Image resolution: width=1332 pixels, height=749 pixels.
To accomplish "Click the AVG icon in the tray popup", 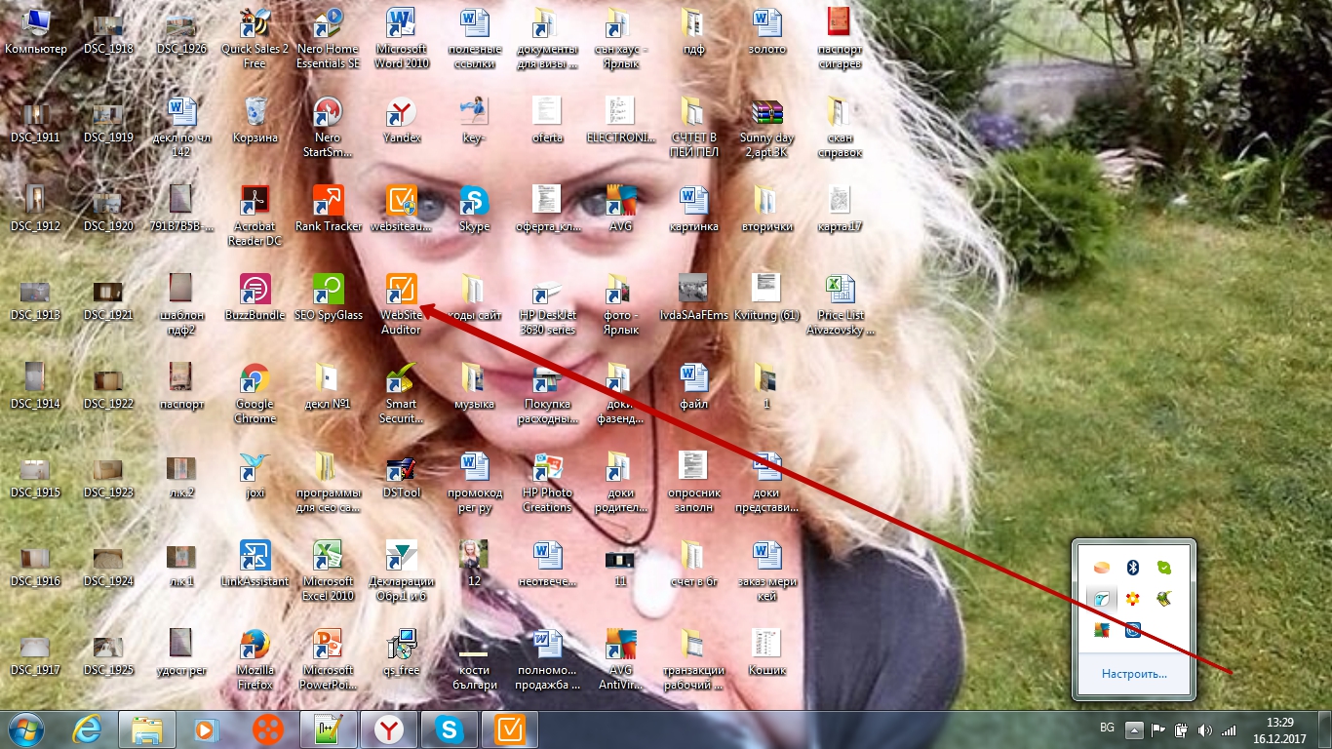I will [x=1101, y=630].
